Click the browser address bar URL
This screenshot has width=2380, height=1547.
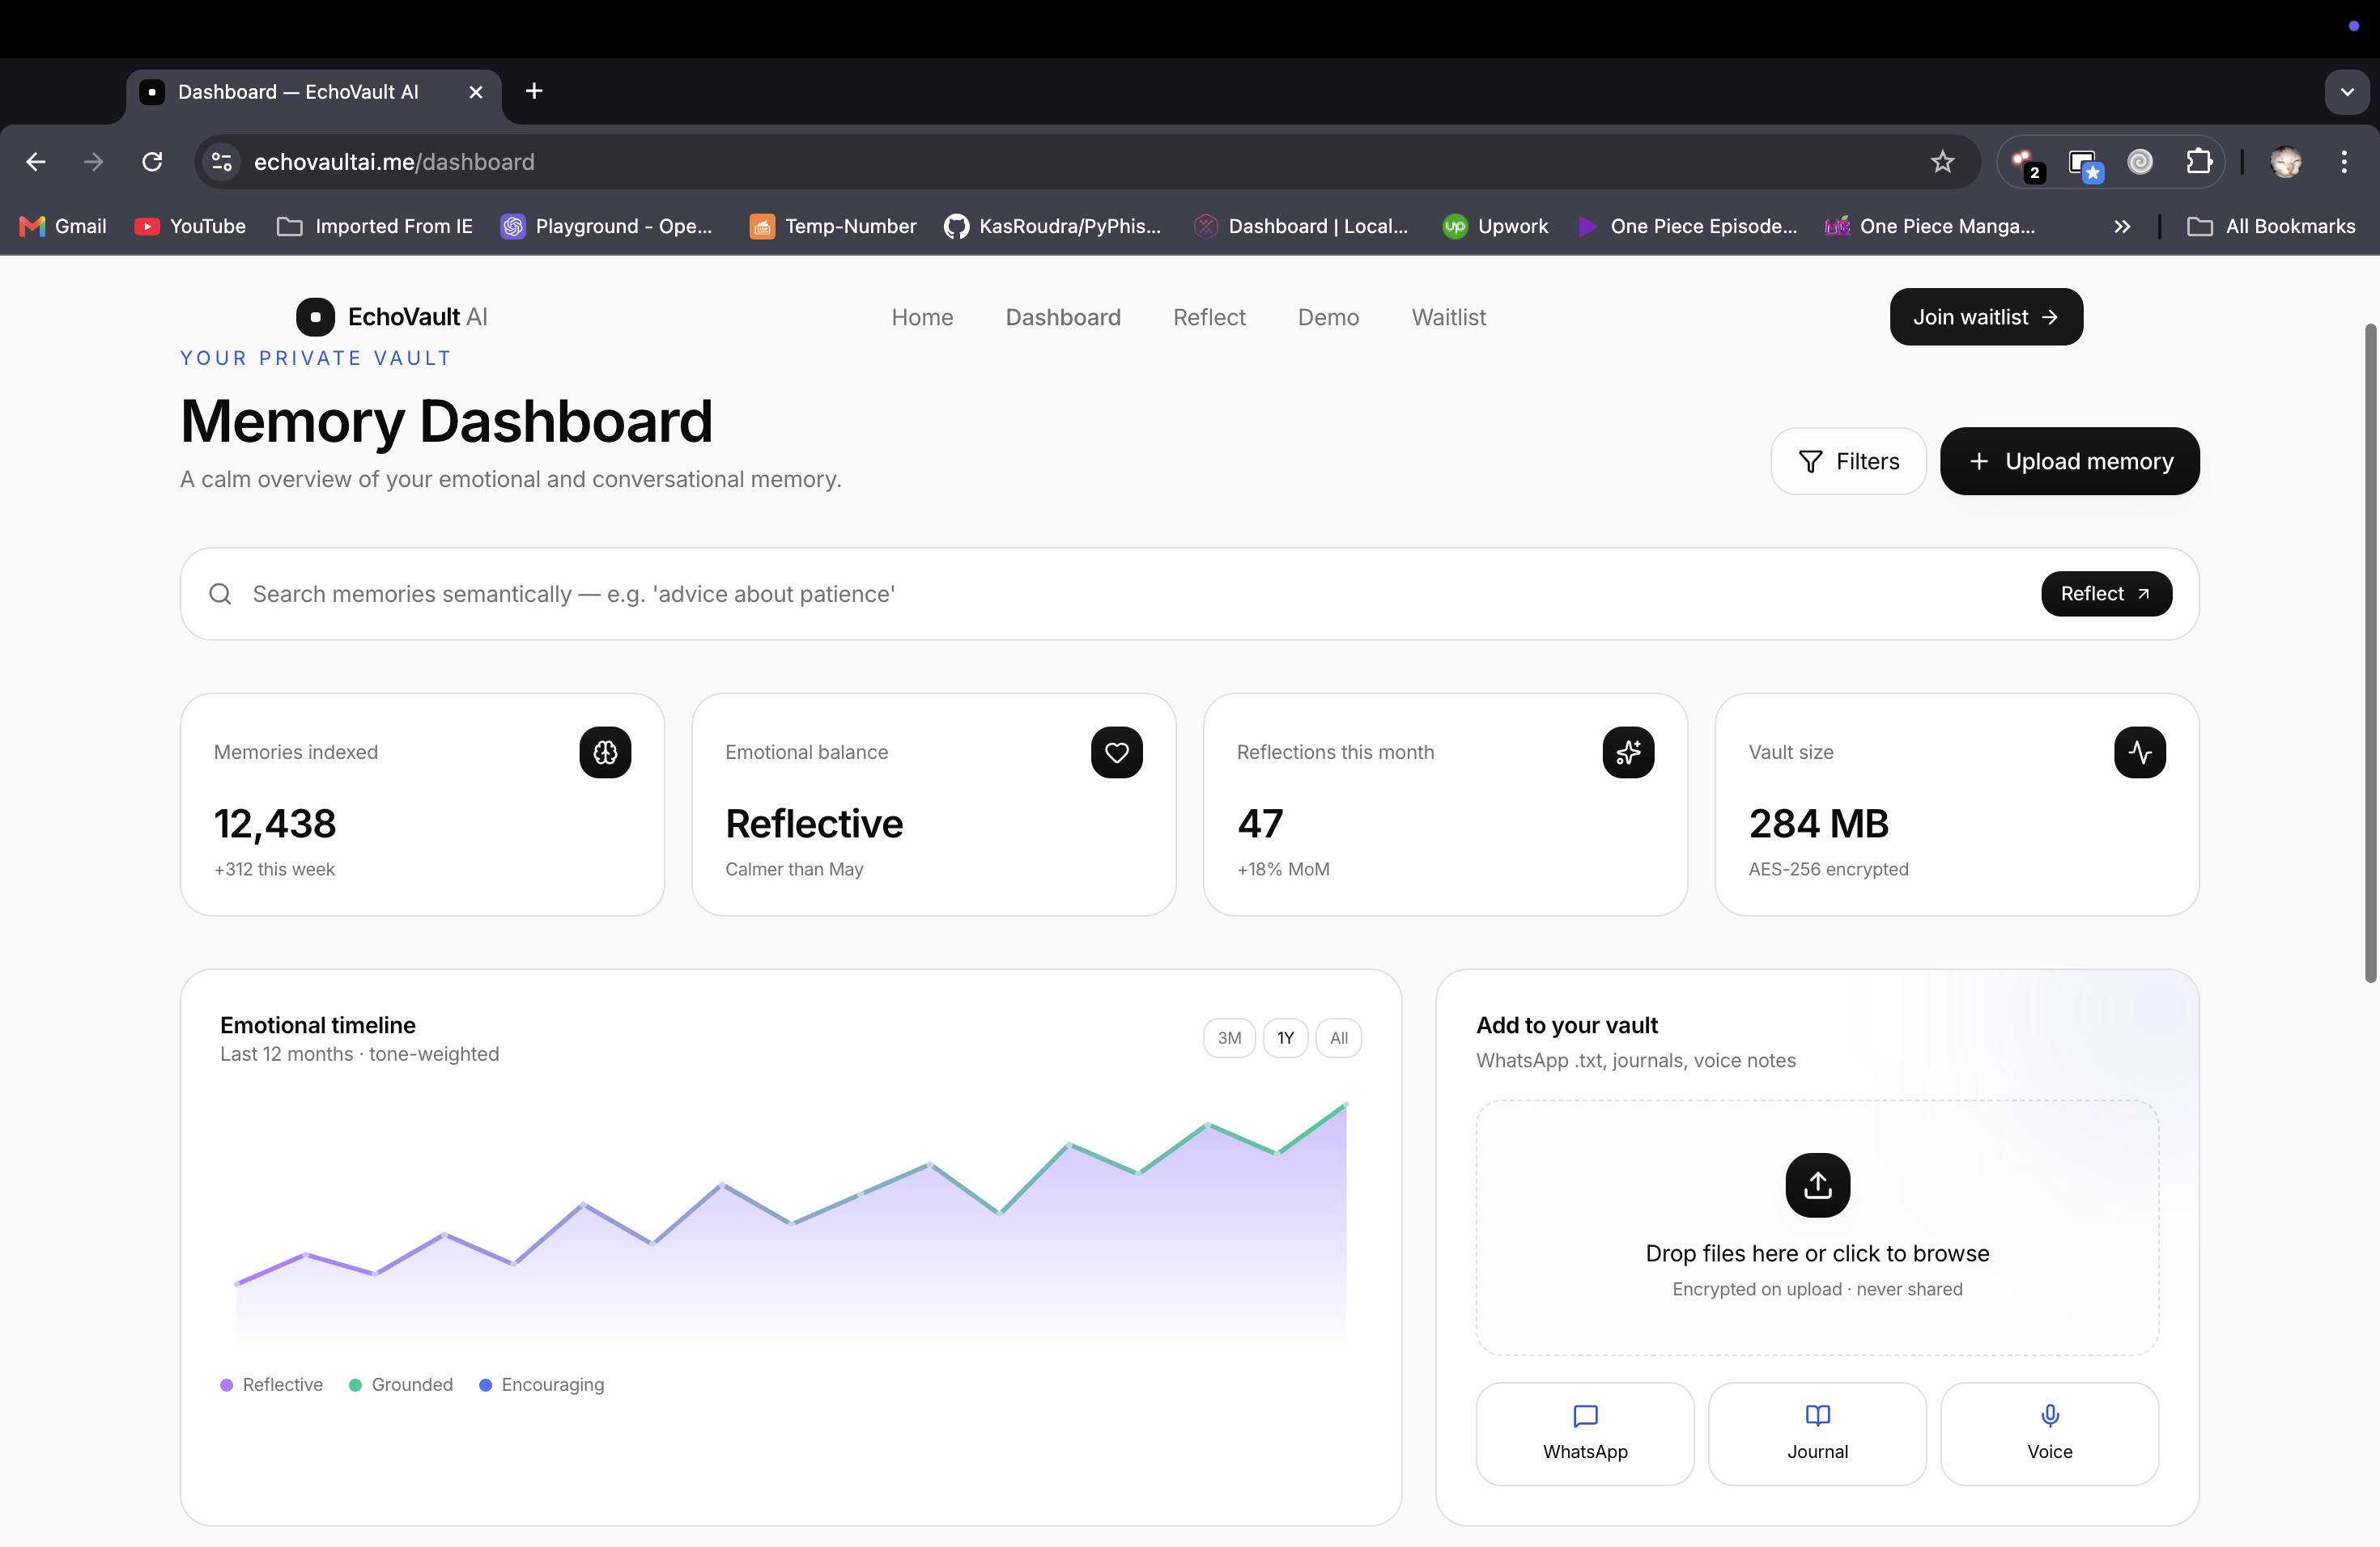(x=394, y=162)
